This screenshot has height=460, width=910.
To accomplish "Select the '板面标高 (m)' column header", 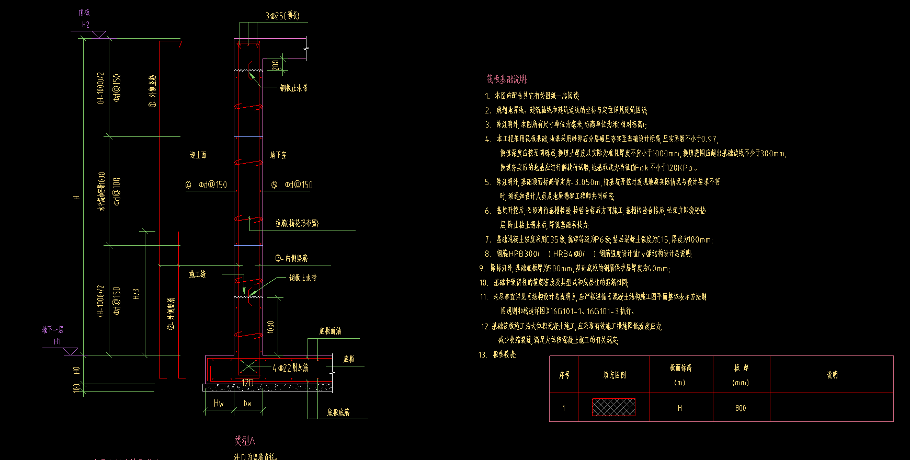I will pos(680,375).
